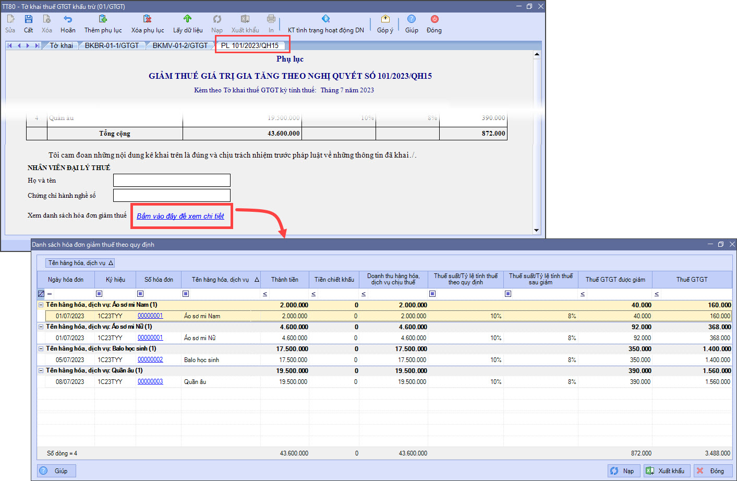This screenshot has height=481, width=737.
Task: Toggle filter checkbox under Ký hiệu column
Action: [x=99, y=294]
